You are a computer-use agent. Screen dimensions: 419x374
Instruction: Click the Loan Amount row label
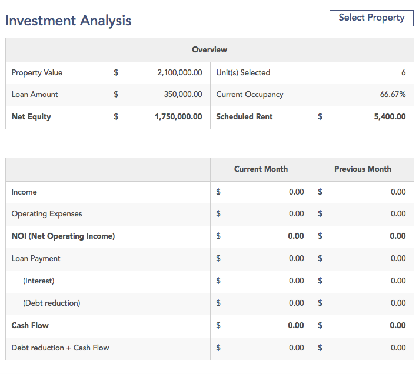pyautogui.click(x=35, y=95)
